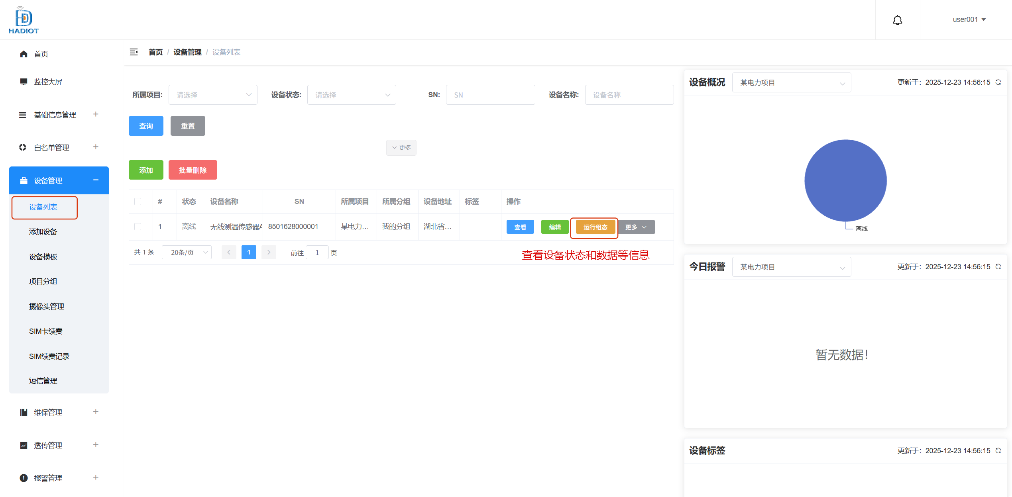The width and height of the screenshot is (1012, 497).
Task: Open 设备概况 project dropdown 某电力项目
Action: 792,82
